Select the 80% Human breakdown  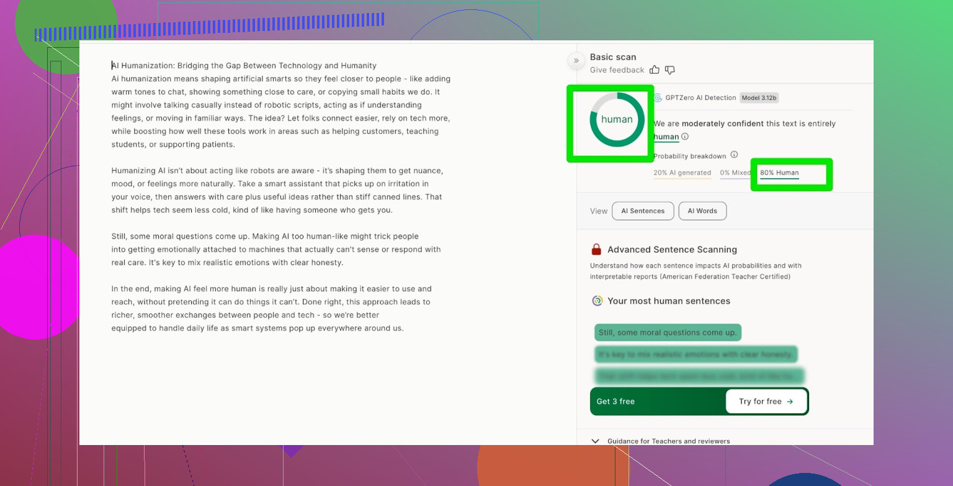pos(779,173)
